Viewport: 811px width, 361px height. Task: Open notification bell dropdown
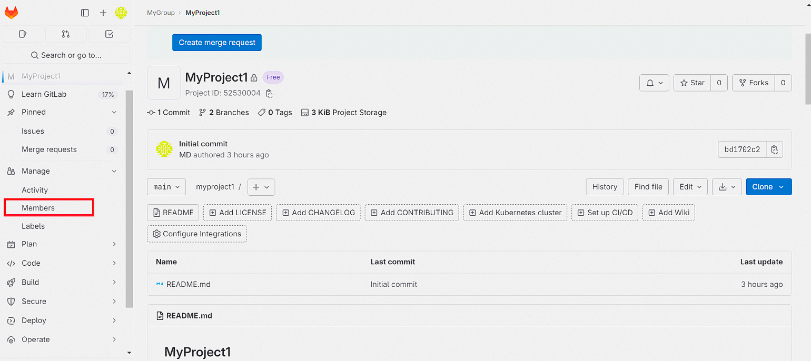pos(655,83)
